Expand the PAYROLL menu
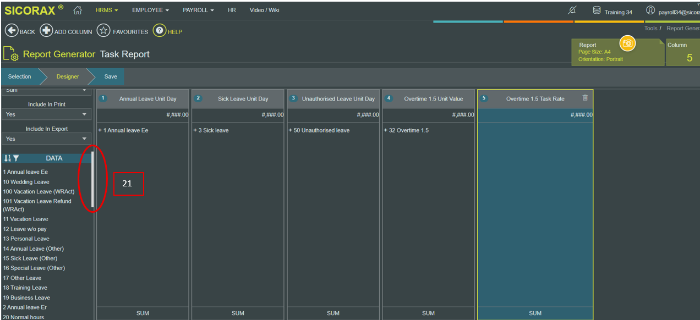The width and height of the screenshot is (700, 320). click(x=198, y=10)
